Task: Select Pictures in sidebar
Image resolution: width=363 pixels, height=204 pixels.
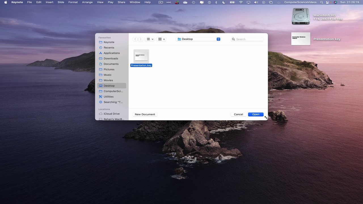Action: click(x=111, y=69)
